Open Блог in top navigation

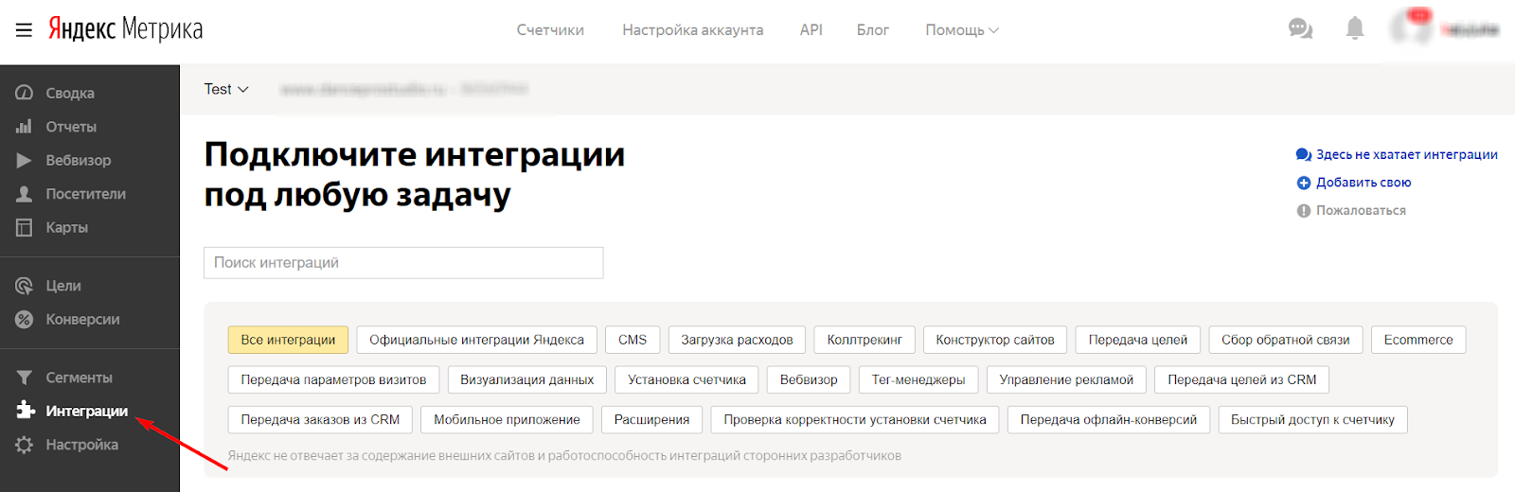[873, 30]
